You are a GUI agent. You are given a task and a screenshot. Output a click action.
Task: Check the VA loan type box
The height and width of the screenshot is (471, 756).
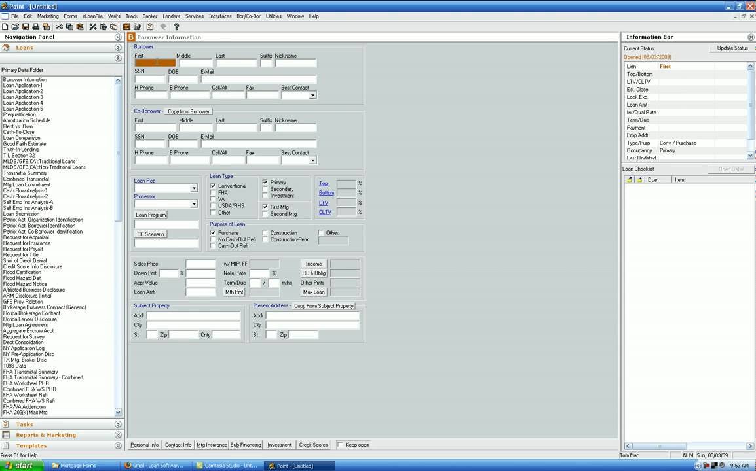(213, 199)
